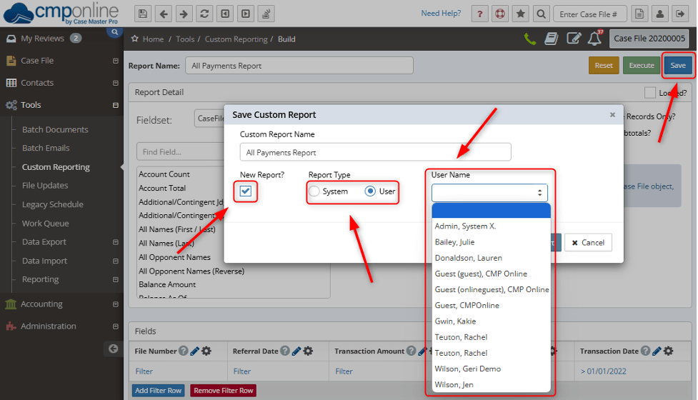698x400 pixels.
Task: Open the Referral Date field gear settings
Action: pos(308,351)
